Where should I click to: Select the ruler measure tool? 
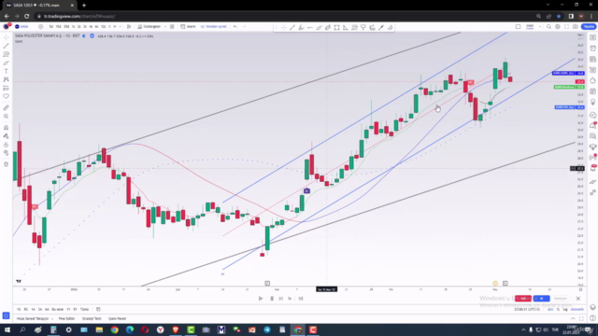(x=7, y=108)
